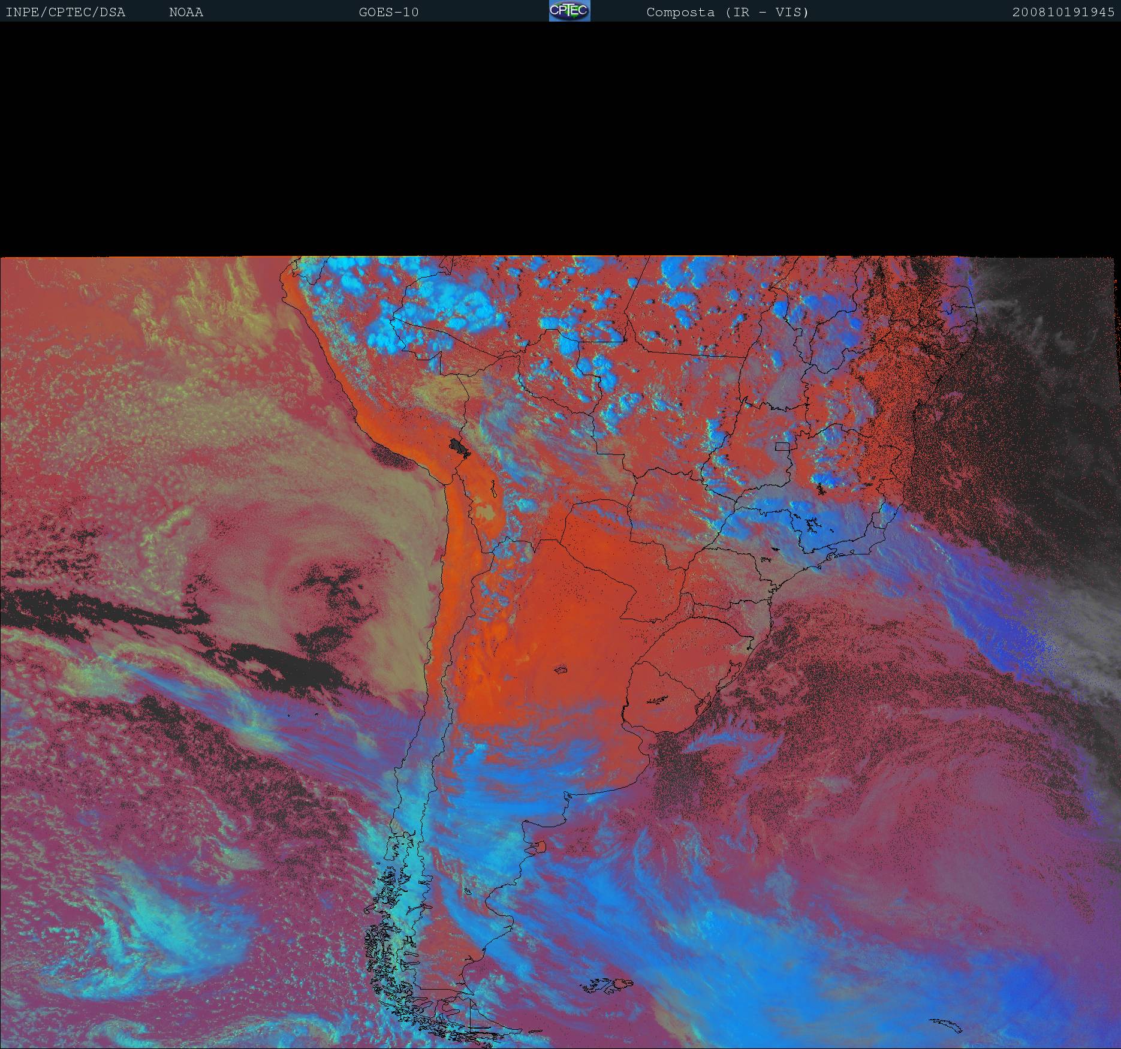Click the 200810191945 timestamp
This screenshot has width=1121, height=1049.
point(1063,12)
